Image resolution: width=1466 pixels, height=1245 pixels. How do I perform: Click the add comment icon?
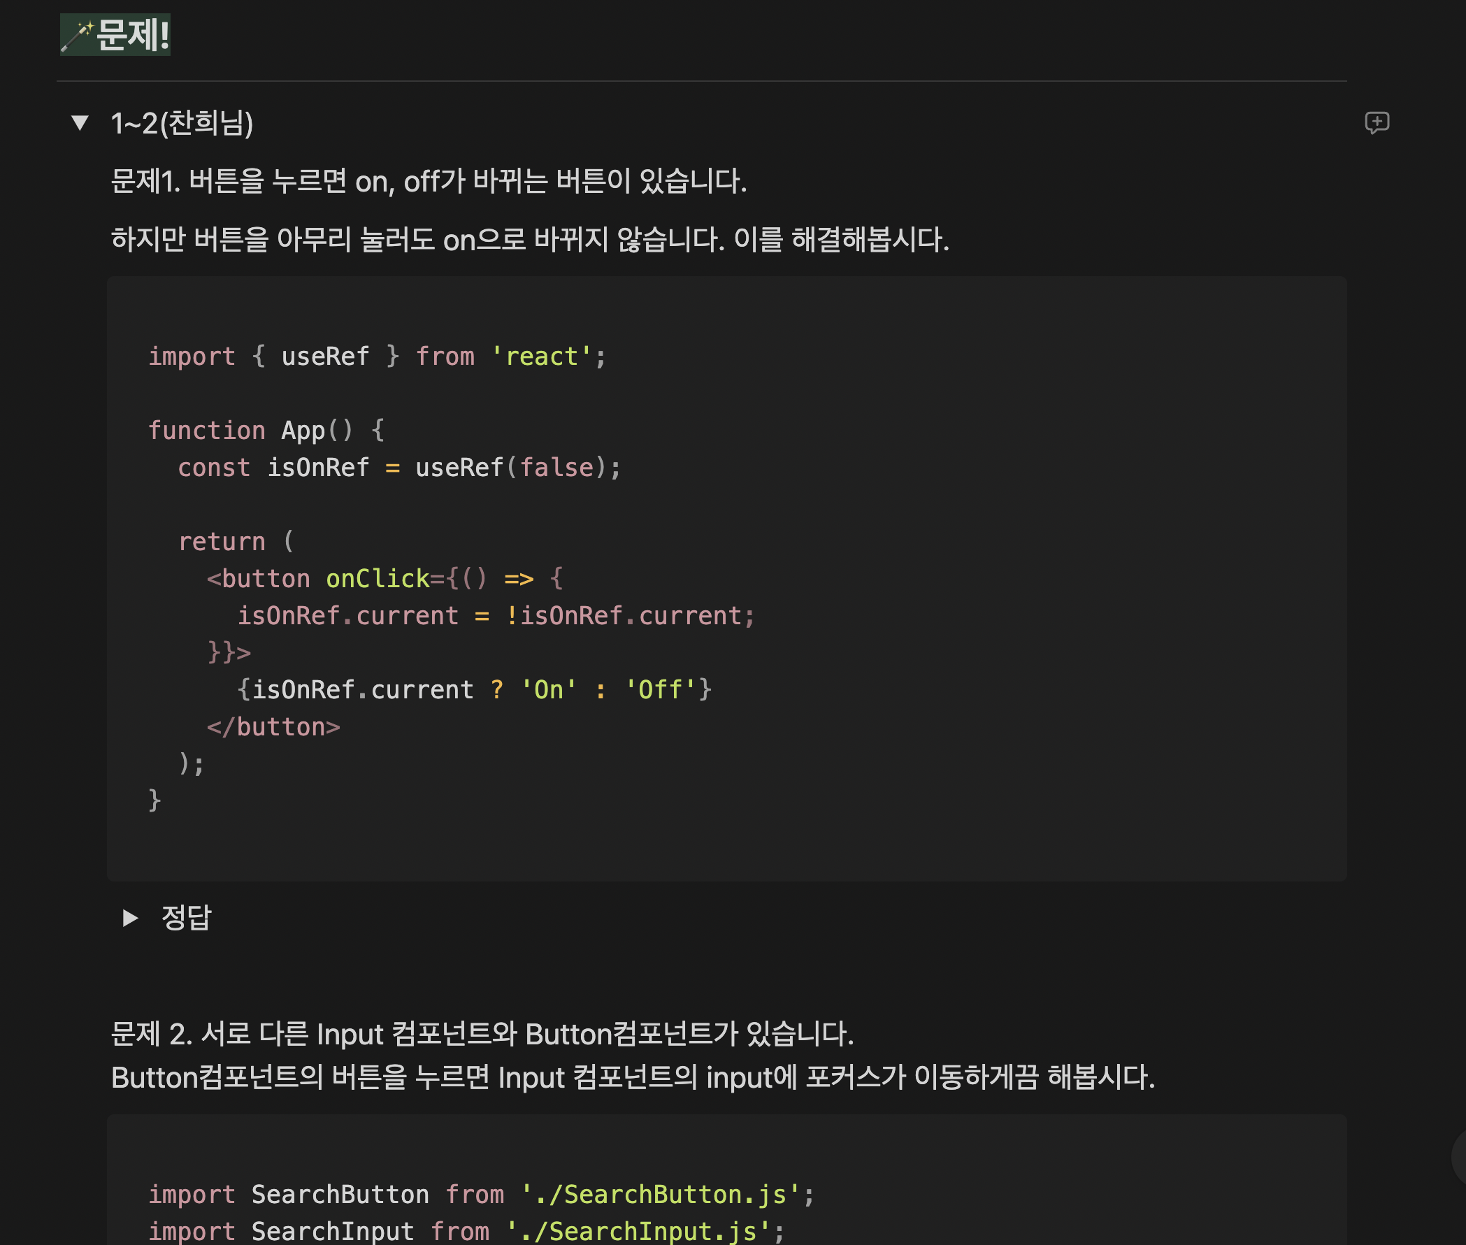1376,123
